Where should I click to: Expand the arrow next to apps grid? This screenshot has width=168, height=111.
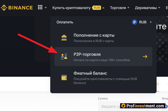[46, 8]
